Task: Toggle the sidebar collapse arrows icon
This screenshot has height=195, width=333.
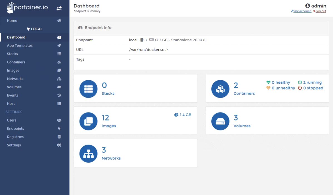Action: (59, 9)
